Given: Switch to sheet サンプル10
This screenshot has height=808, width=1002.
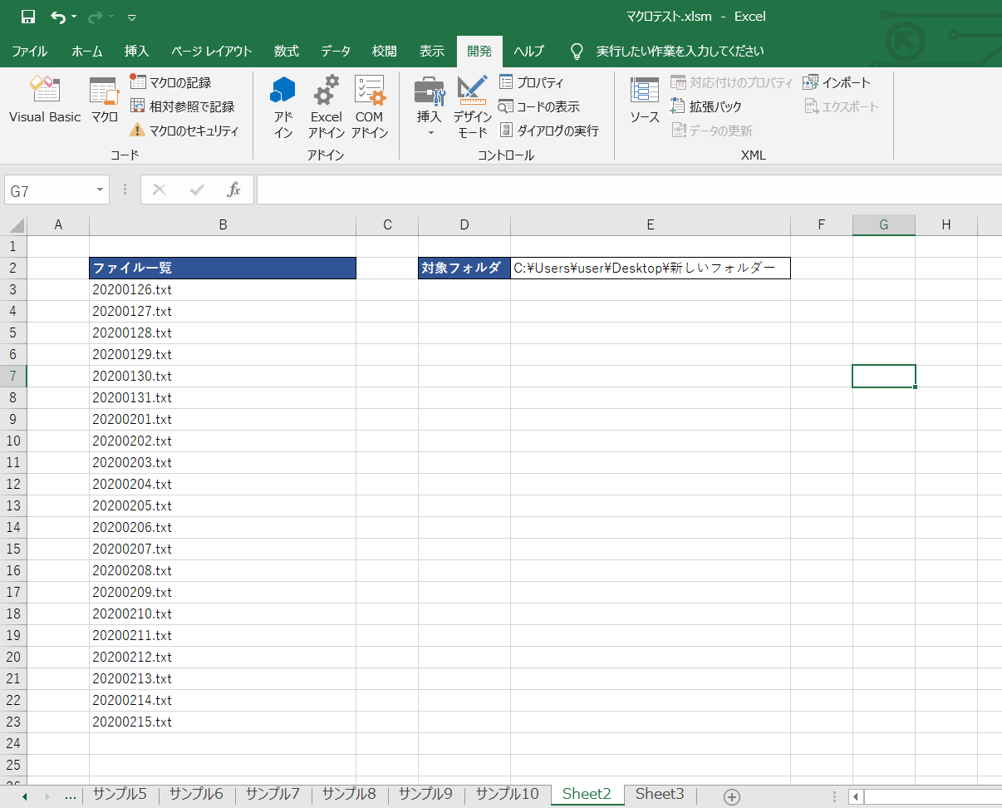Looking at the screenshot, I should tap(507, 794).
